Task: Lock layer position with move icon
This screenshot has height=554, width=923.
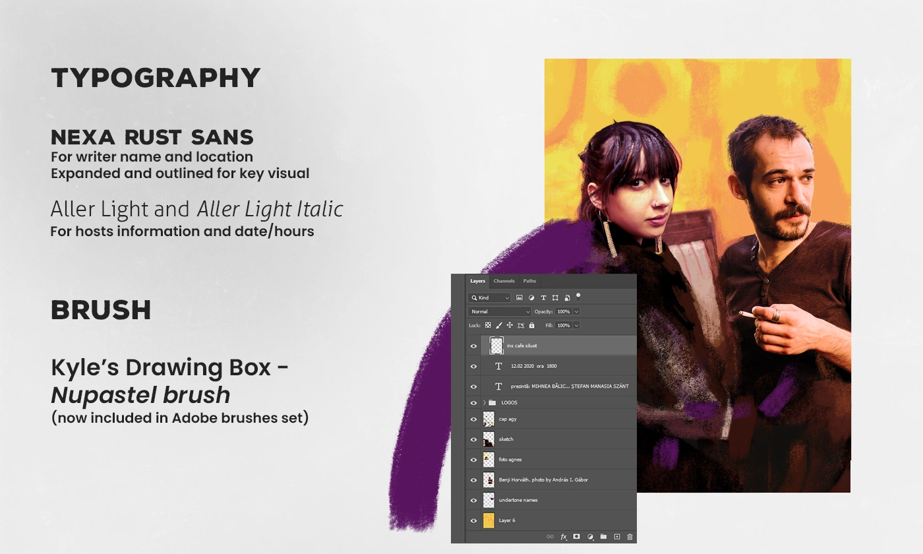Action: [x=510, y=325]
